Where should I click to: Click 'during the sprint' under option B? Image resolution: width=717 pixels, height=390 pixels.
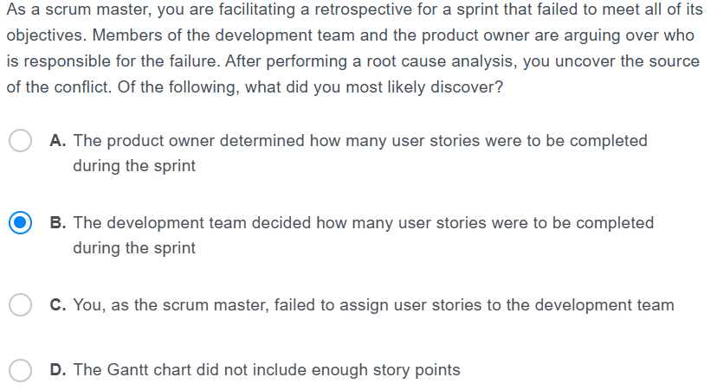click(x=134, y=248)
